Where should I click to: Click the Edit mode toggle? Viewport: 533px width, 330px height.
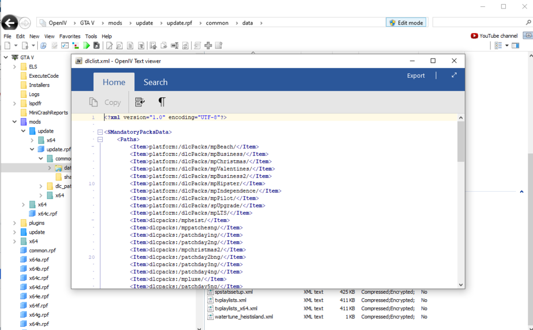(406, 22)
